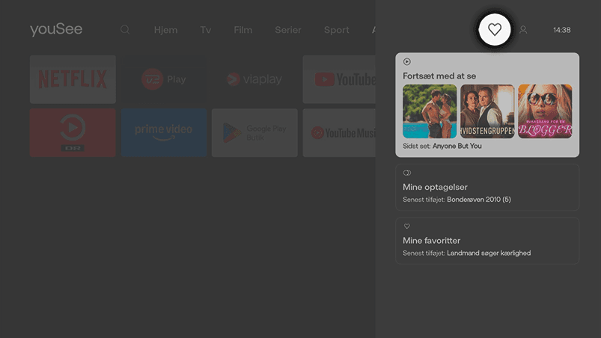Launch the TV 2 Play app

pos(163,79)
